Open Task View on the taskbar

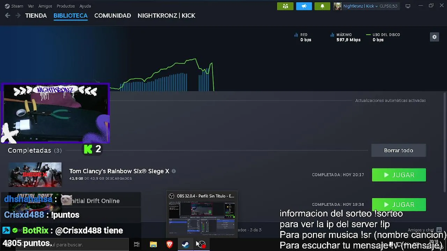[x=137, y=244]
